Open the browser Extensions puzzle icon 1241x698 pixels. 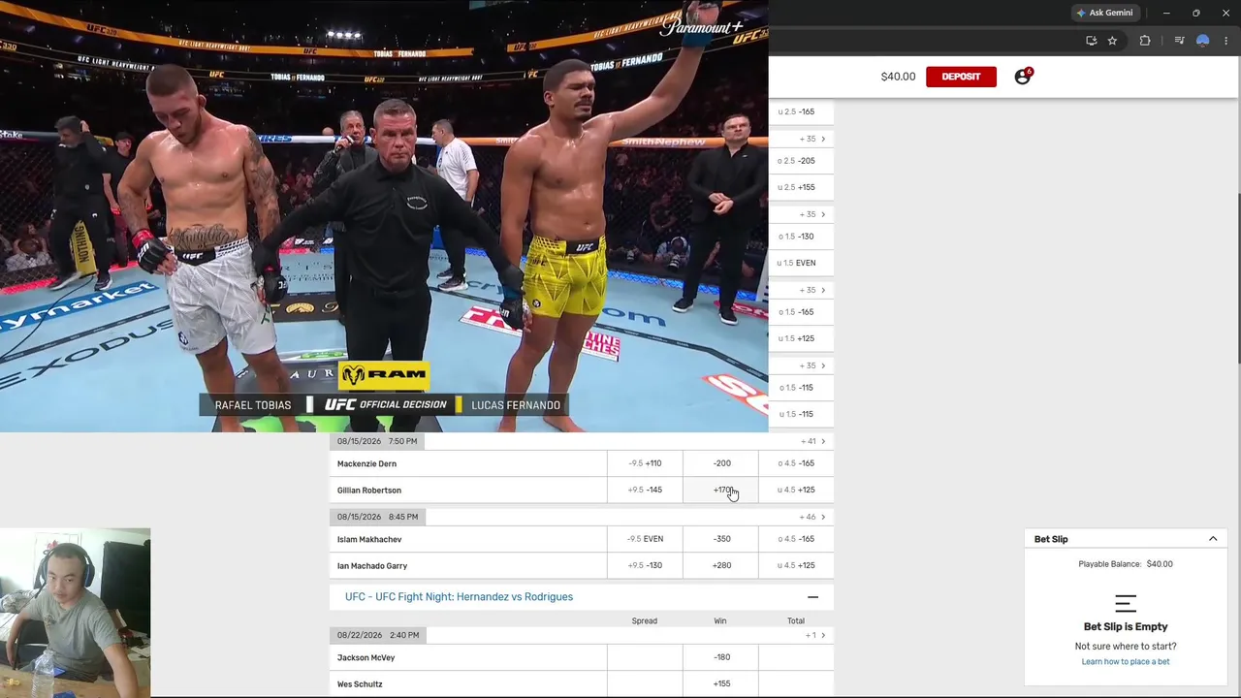[x=1145, y=41]
